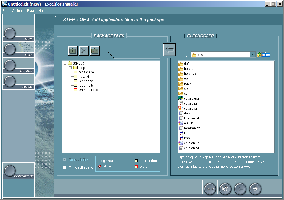Select cccalc.xst file

coord(188,108)
